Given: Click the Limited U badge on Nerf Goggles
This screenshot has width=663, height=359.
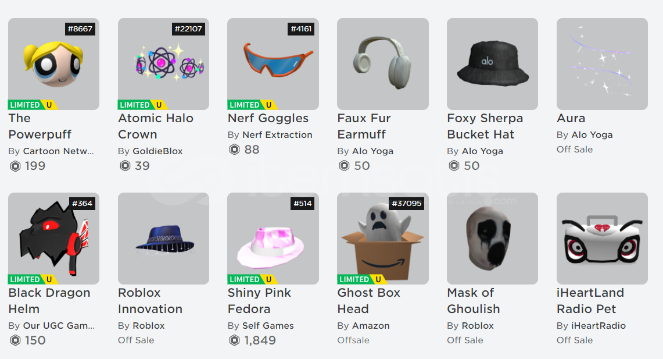Looking at the screenshot, I should tap(252, 105).
